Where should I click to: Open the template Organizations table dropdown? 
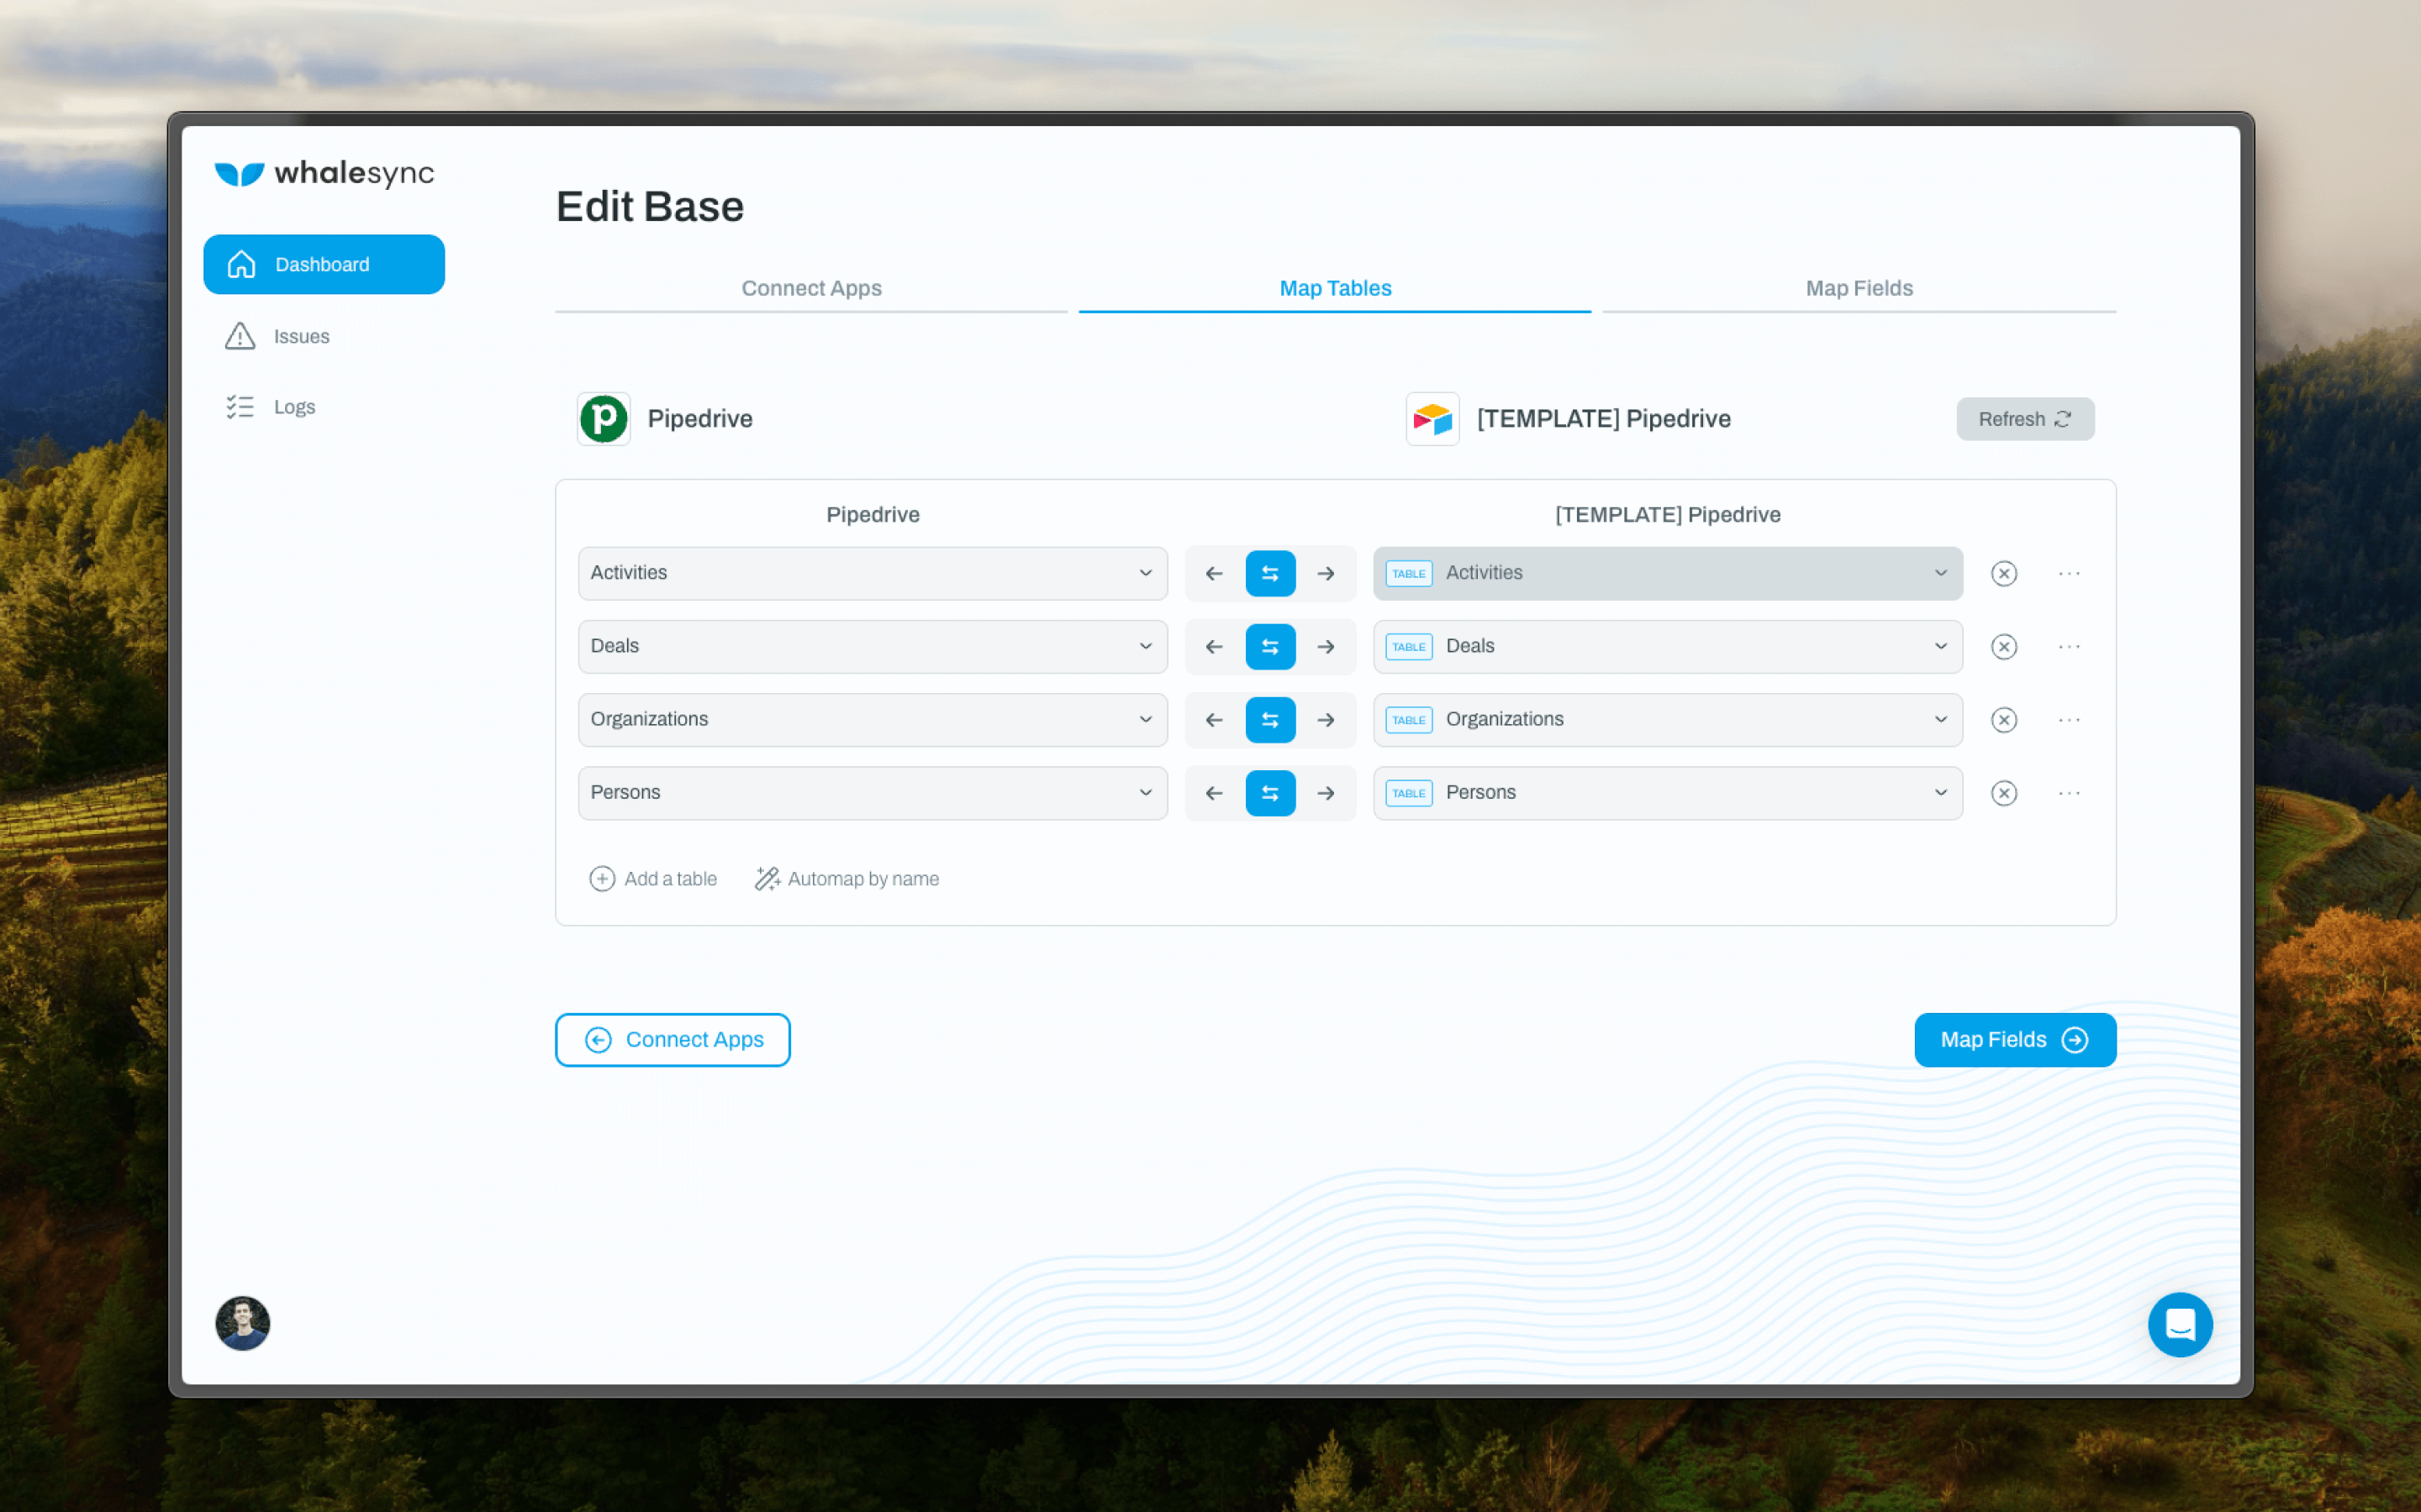click(x=1667, y=719)
